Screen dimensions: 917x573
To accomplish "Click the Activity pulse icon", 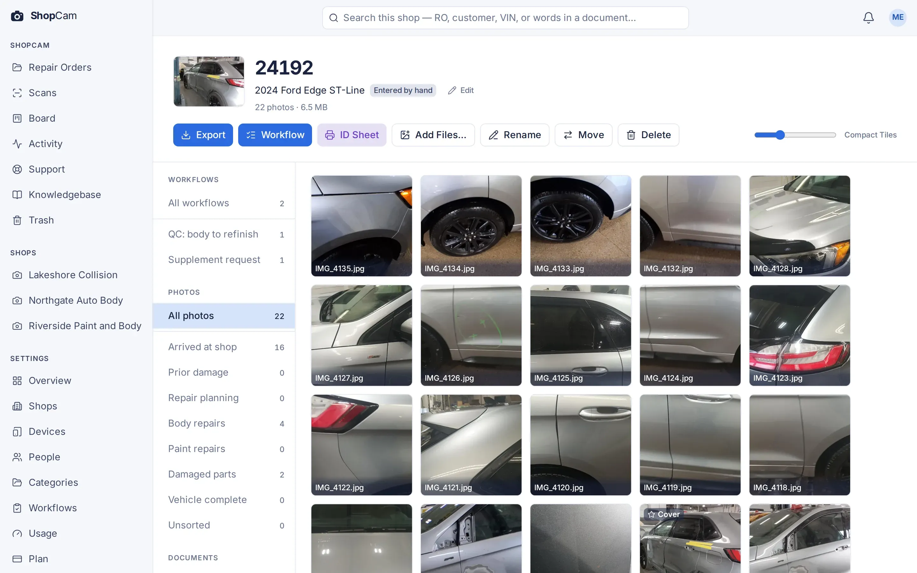I will (x=17, y=144).
